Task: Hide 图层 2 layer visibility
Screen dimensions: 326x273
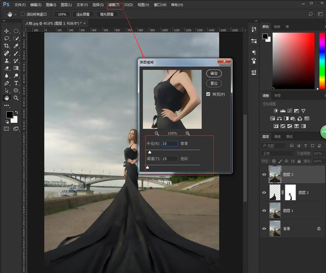Action: click(x=264, y=192)
